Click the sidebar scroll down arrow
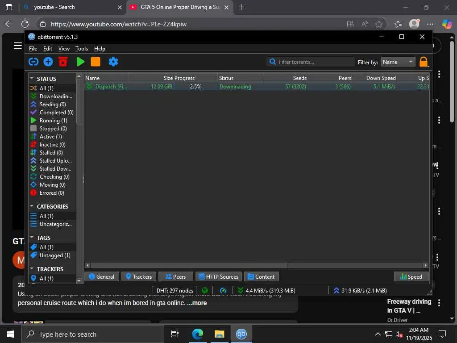 [79, 280]
